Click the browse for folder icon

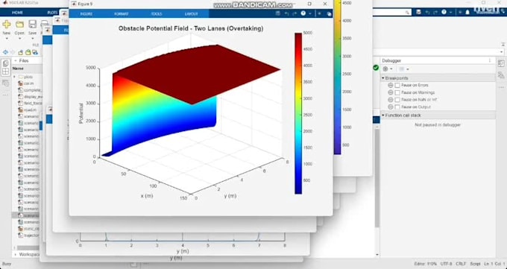pyautogui.click(x=28, y=52)
